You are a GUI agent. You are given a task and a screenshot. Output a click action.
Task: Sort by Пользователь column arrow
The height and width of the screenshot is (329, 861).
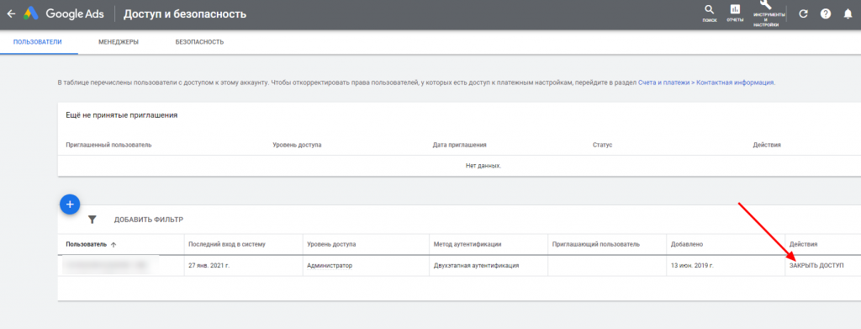pos(114,244)
